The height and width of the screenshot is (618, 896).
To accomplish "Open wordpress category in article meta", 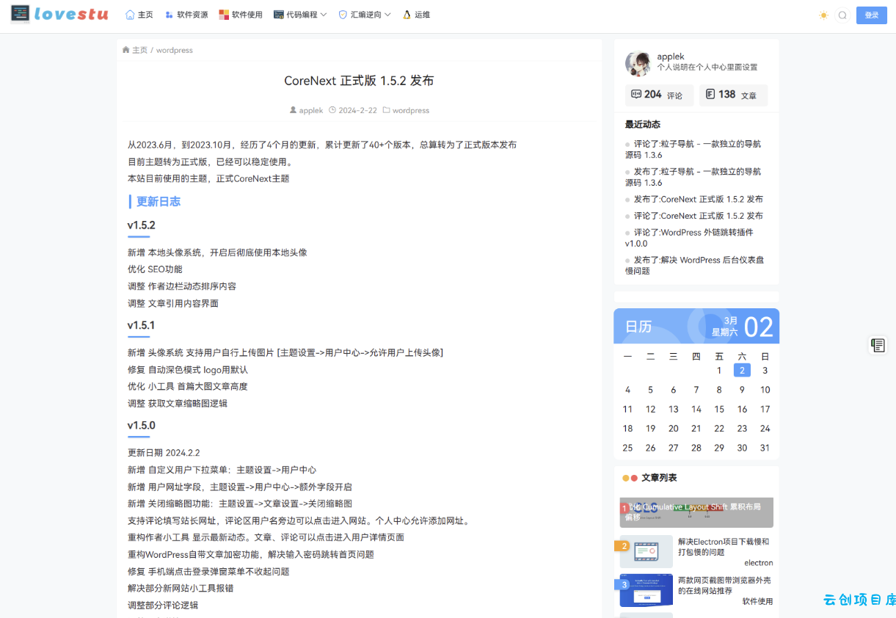I will pos(411,110).
